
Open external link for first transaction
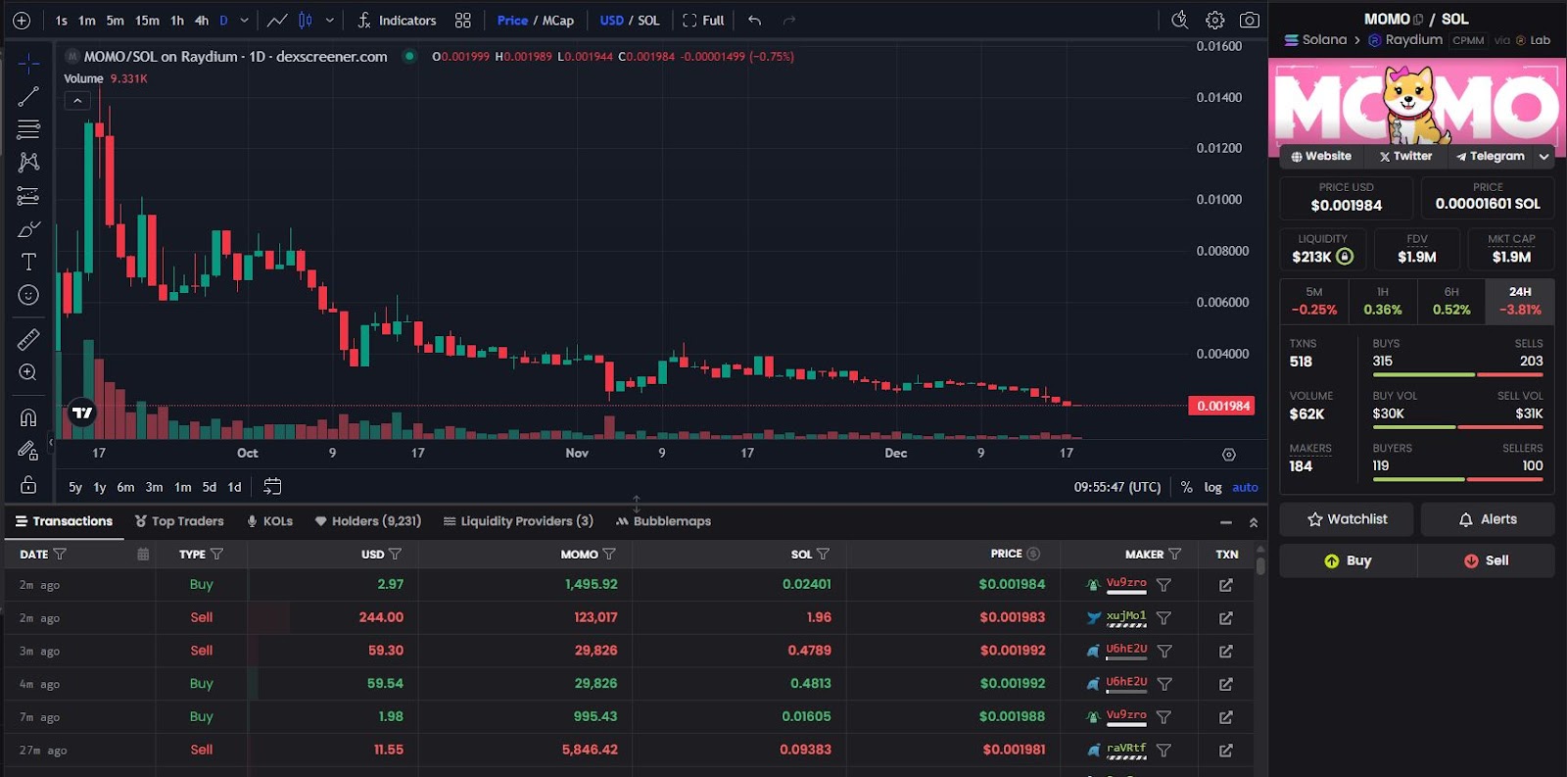click(1225, 585)
